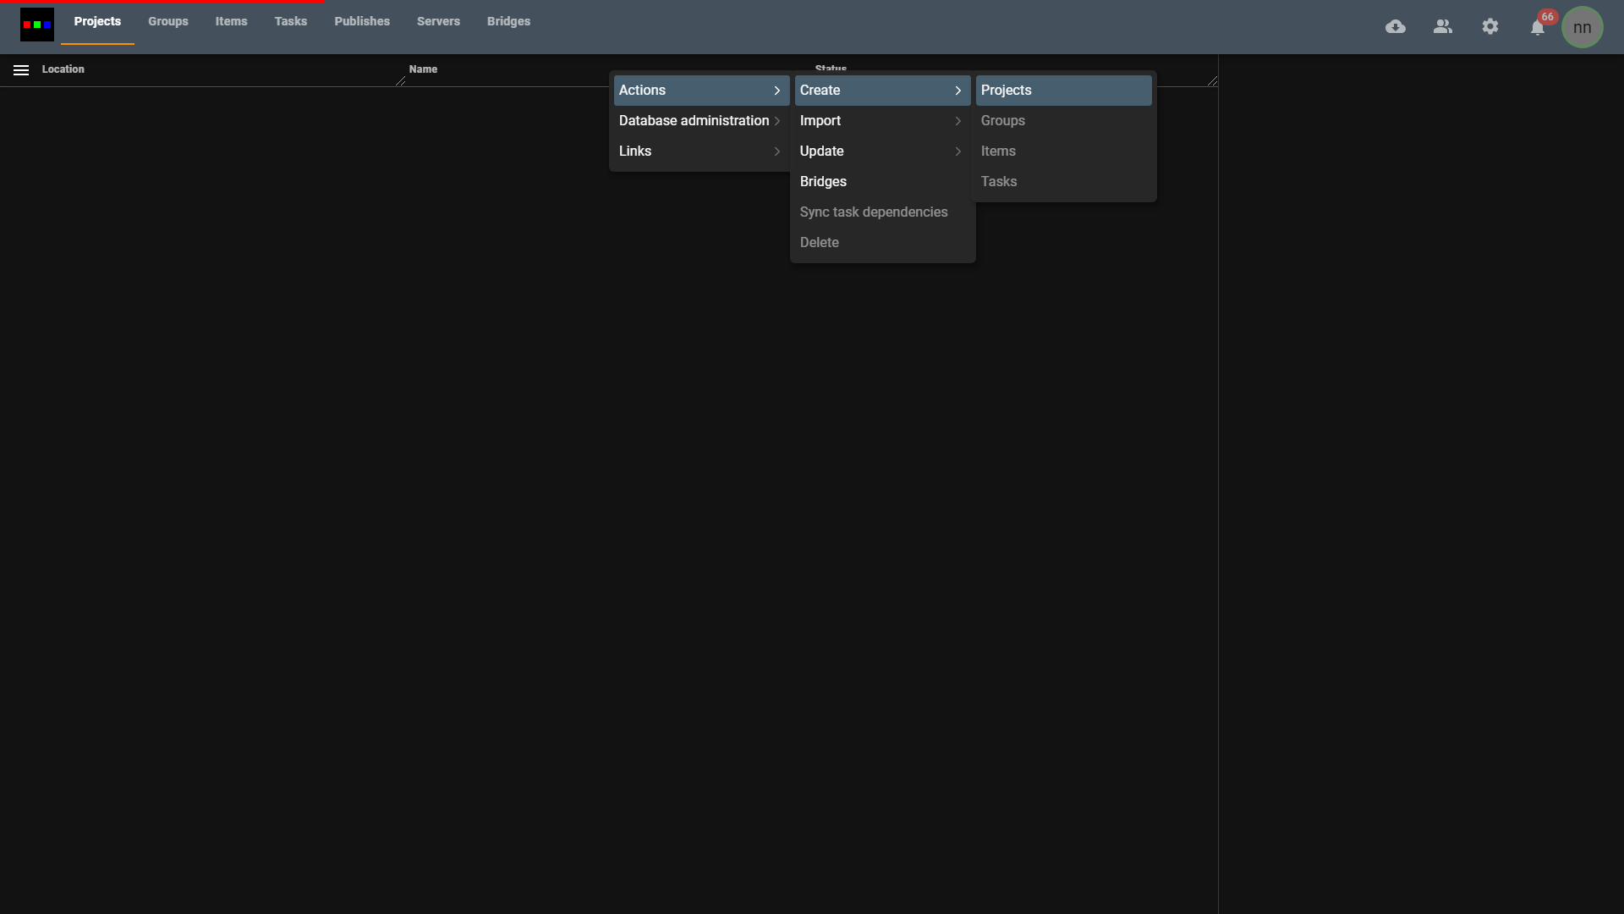Click the notification bell showing 66 alerts
The width and height of the screenshot is (1624, 914).
click(1537, 27)
